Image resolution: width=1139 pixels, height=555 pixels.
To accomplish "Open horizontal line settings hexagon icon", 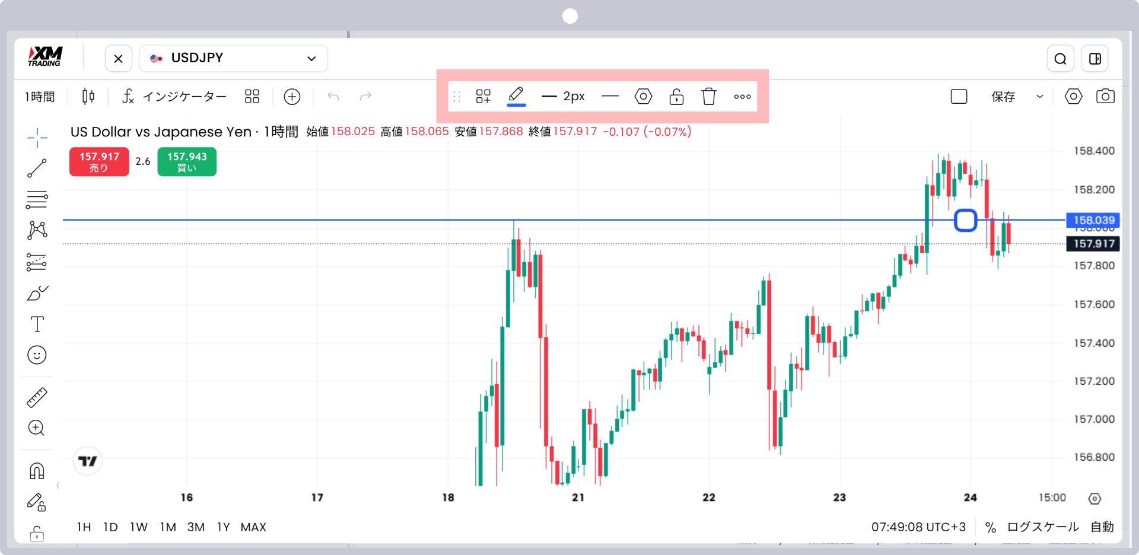I will pyautogui.click(x=643, y=96).
